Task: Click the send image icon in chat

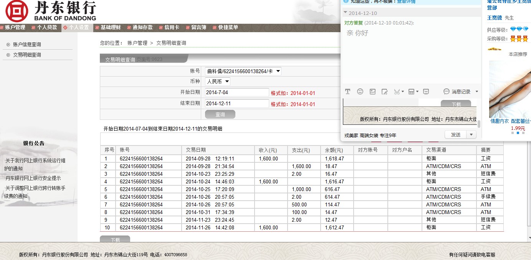Action: [372, 92]
